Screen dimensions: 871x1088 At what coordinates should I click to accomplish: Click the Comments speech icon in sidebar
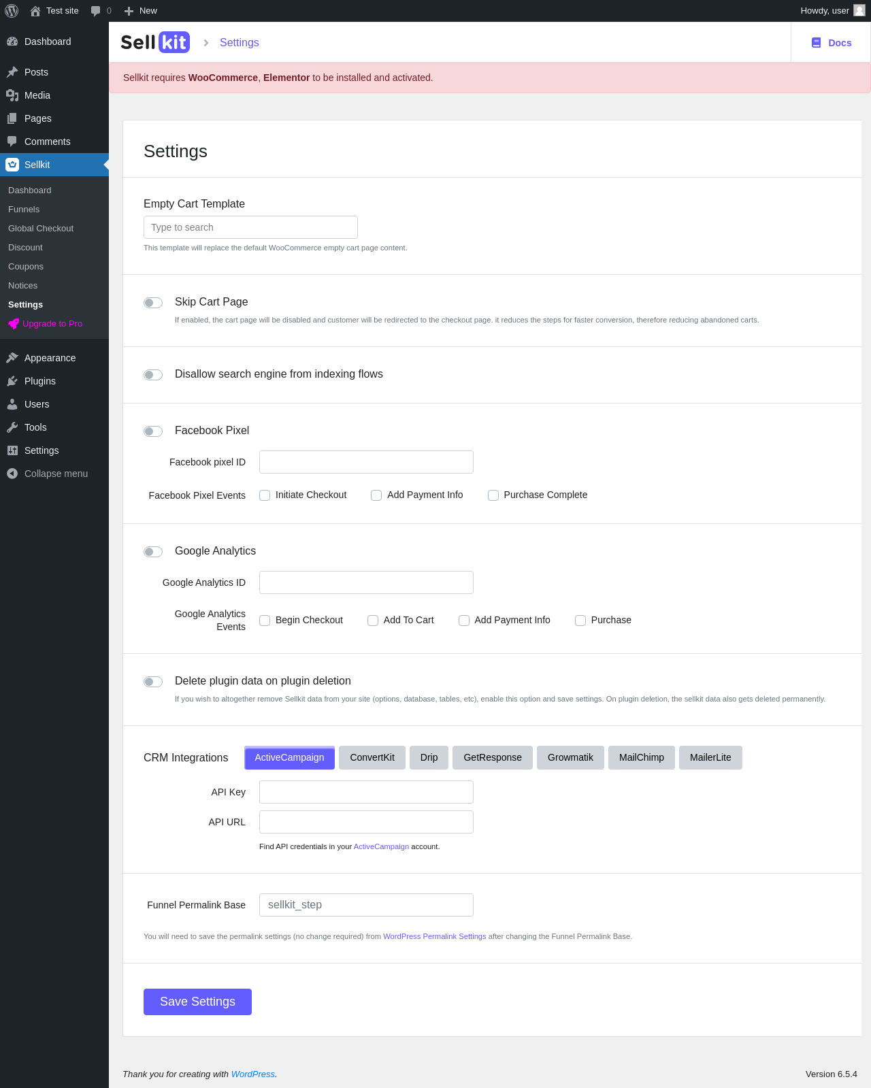(x=12, y=142)
